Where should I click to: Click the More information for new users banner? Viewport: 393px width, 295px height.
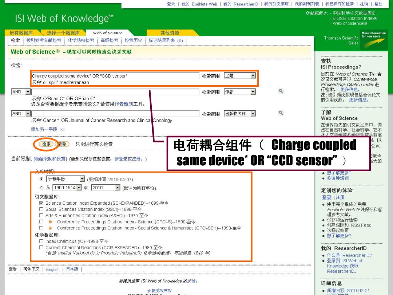tap(373, 40)
